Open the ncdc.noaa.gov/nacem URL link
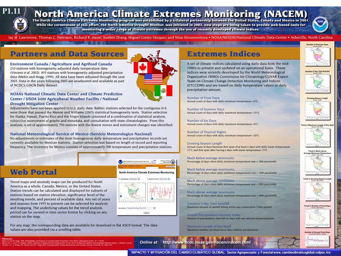341x256 pixels. (207, 242)
